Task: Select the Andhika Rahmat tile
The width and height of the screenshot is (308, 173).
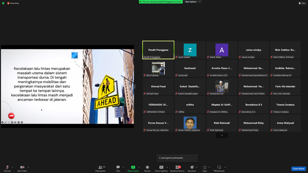Action: pyautogui.click(x=285, y=68)
